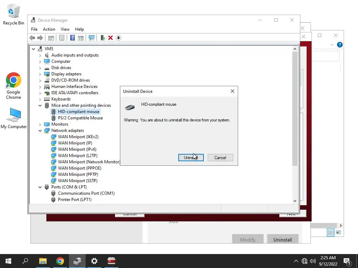Click scroll-up arrow of device tree scrollbar
Image resolution: width=358 pixels, height=268 pixels.
pos(295,49)
